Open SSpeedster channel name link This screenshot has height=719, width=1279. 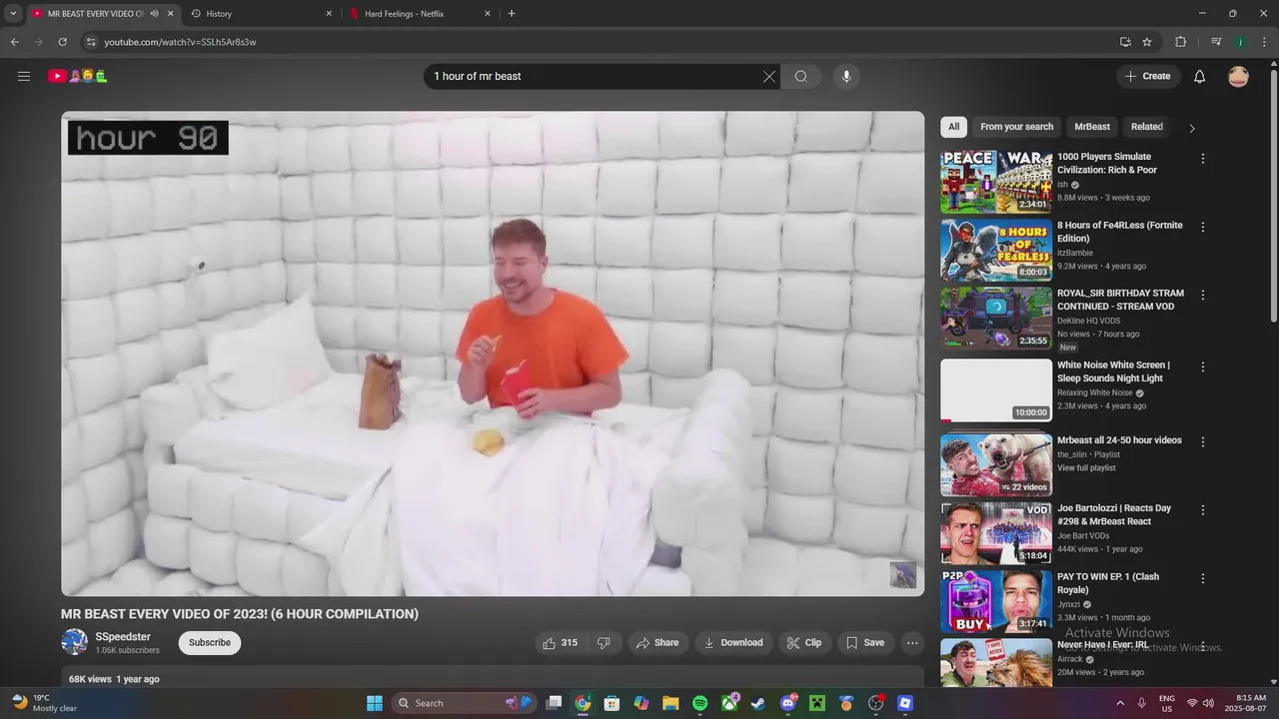click(x=123, y=637)
